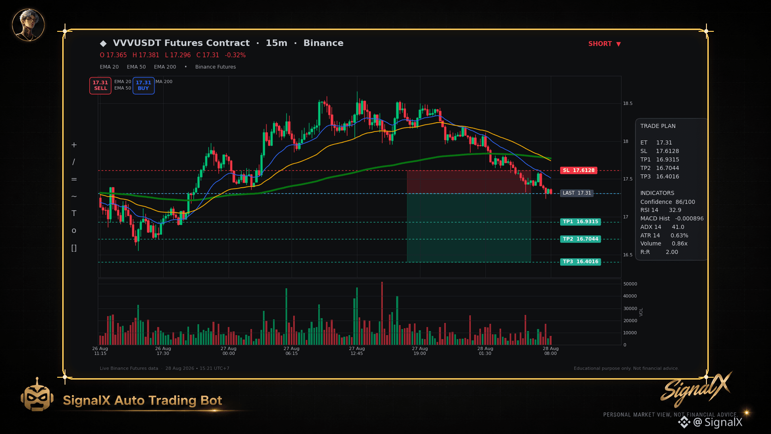Click the green TP3 16.4016 chart tag

pos(581,262)
